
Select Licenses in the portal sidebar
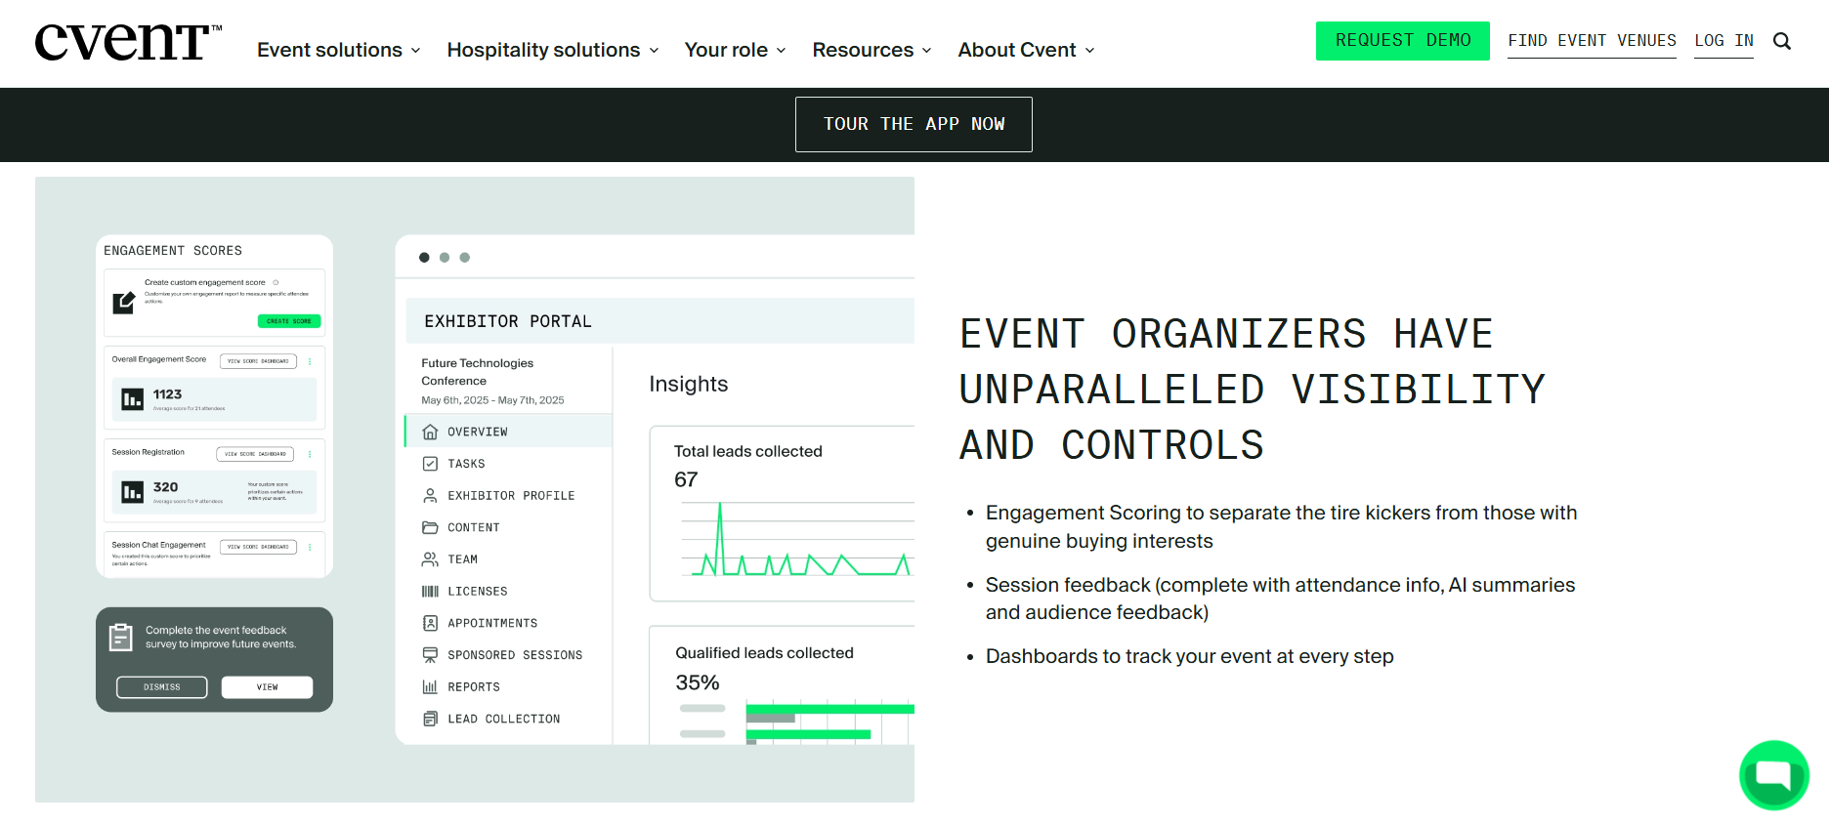(478, 592)
